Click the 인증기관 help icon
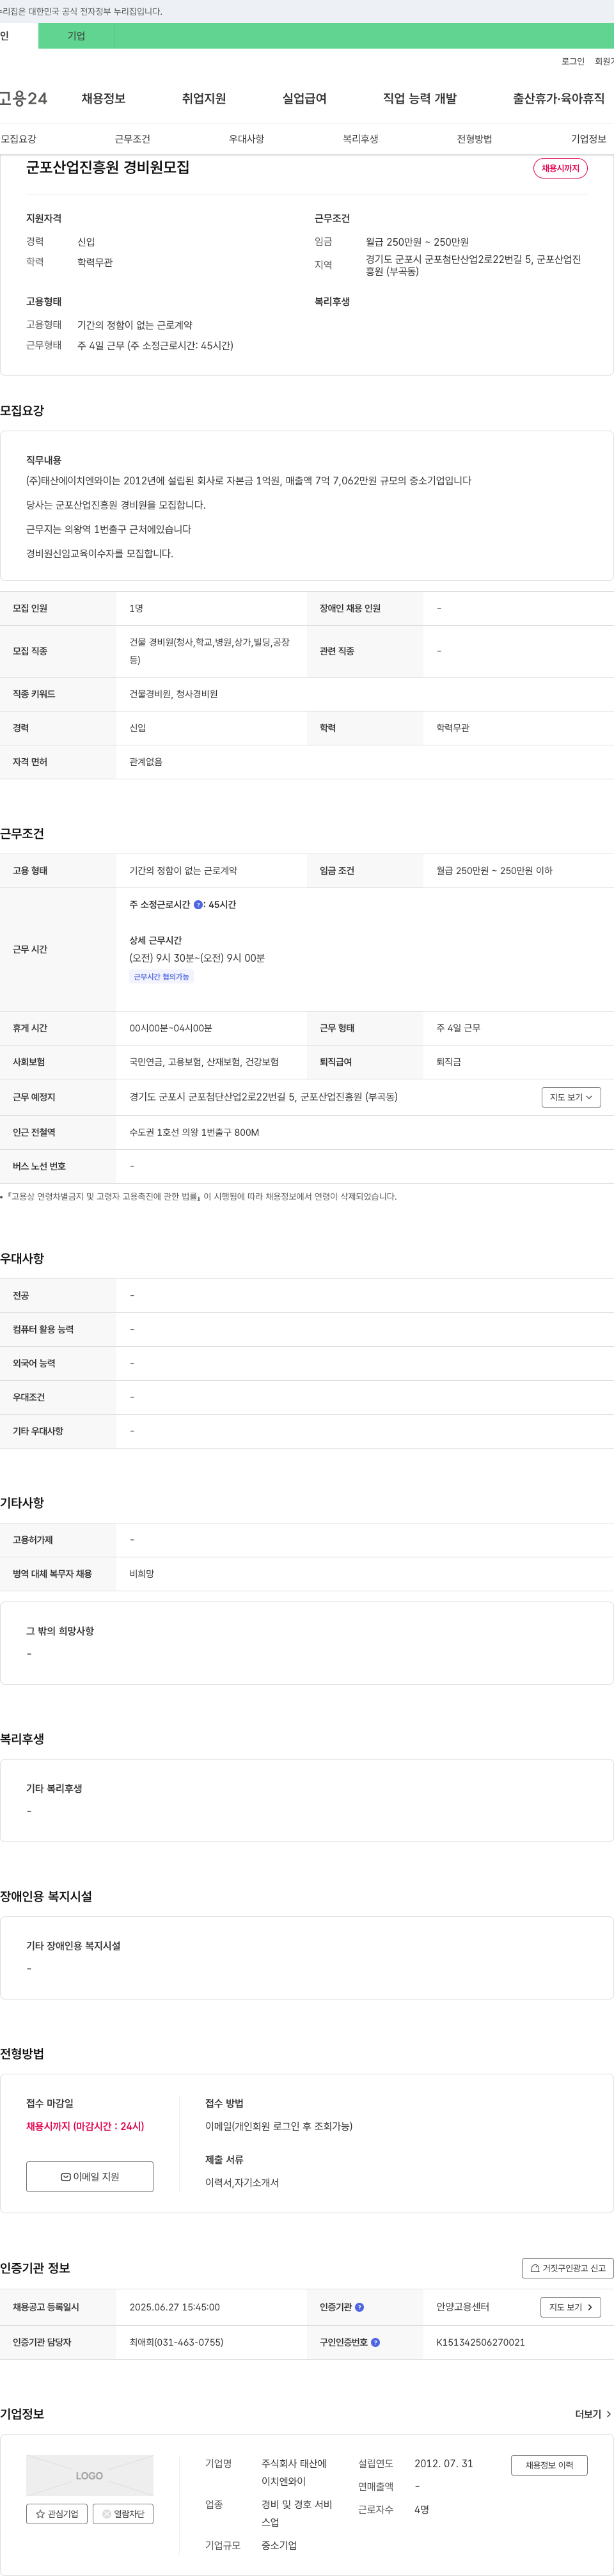 click(x=360, y=2308)
